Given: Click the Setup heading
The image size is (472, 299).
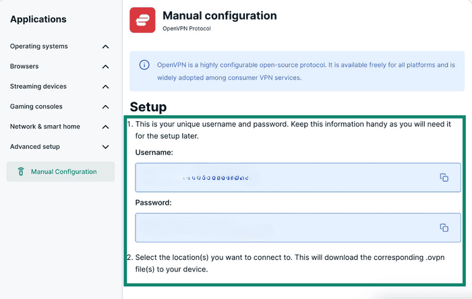Looking at the screenshot, I should coord(148,107).
